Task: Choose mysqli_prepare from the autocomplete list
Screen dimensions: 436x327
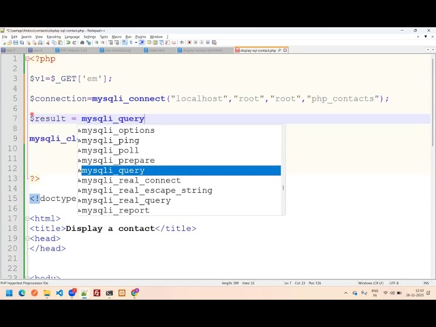Action: 179,161
